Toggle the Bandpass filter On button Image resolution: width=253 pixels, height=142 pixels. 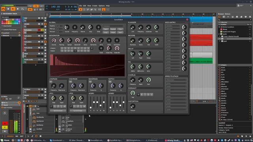coord(90,82)
